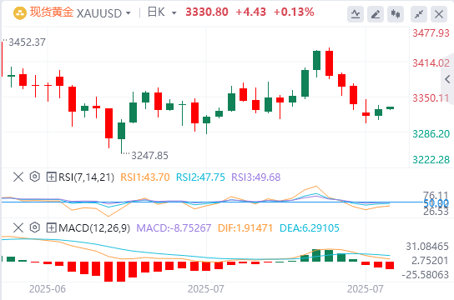
Task: Click the last small green candlestick
Action: [390, 108]
